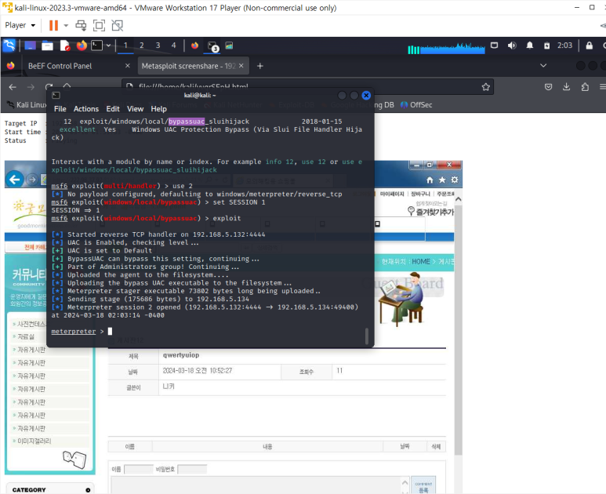This screenshot has height=494, width=606.
Task: Select the grouped terminal windows taskbar button
Action: (212, 46)
